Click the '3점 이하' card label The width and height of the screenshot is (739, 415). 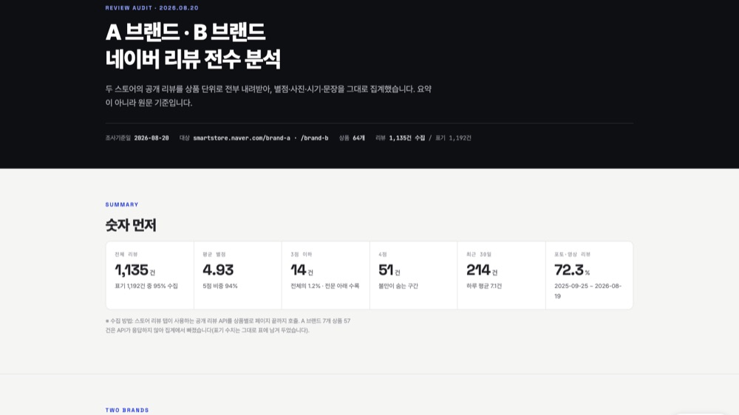click(302, 254)
